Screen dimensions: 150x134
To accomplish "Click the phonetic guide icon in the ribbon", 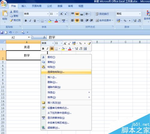I will [64, 21].
